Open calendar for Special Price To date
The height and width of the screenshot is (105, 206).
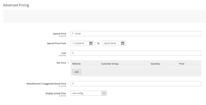click(x=123, y=43)
